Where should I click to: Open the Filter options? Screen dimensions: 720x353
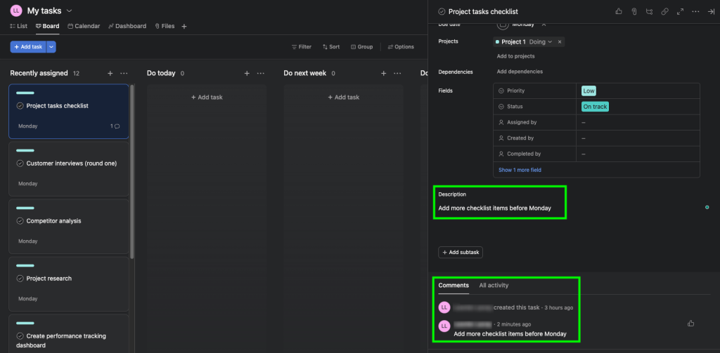click(301, 47)
